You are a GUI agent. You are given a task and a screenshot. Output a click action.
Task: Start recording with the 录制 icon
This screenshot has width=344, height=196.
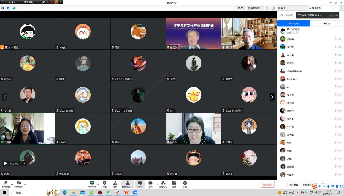[x=150, y=184]
